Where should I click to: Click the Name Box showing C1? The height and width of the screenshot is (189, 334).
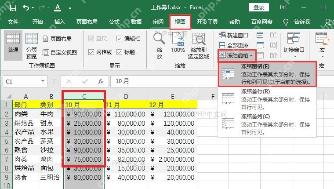tap(21, 81)
